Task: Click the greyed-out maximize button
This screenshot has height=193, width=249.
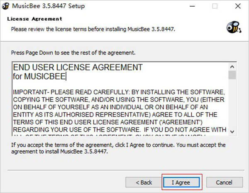Action: click(x=215, y=6)
